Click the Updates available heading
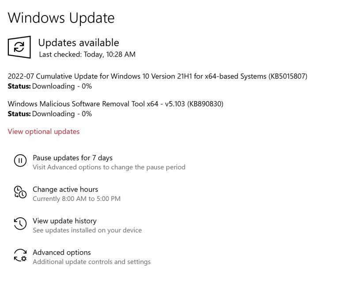 click(79, 43)
